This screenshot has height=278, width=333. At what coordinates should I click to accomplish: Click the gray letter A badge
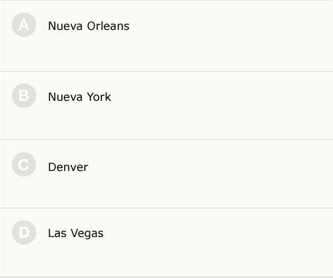pyautogui.click(x=24, y=25)
